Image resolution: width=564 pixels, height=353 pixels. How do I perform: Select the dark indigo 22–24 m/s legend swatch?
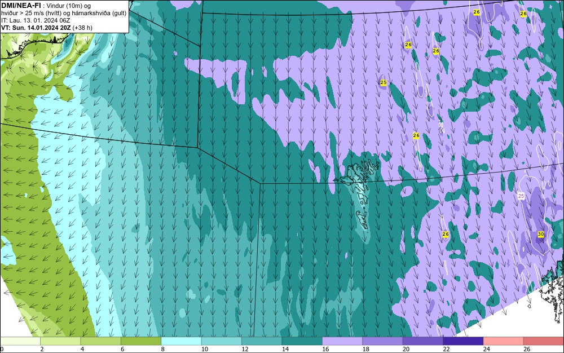point(463,341)
